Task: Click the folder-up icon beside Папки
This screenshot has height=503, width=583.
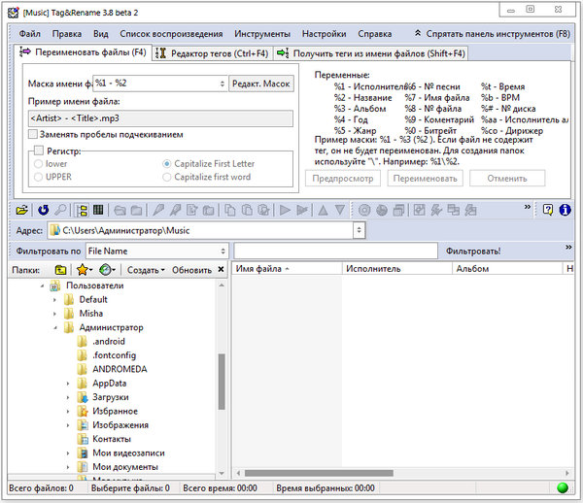Action: tap(60, 269)
